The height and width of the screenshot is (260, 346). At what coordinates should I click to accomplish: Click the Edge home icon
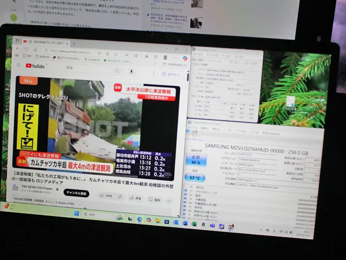(x=35, y=49)
